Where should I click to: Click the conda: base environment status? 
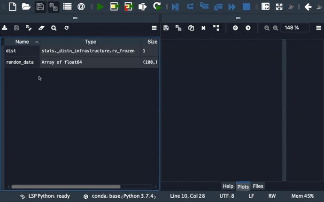[120, 196]
